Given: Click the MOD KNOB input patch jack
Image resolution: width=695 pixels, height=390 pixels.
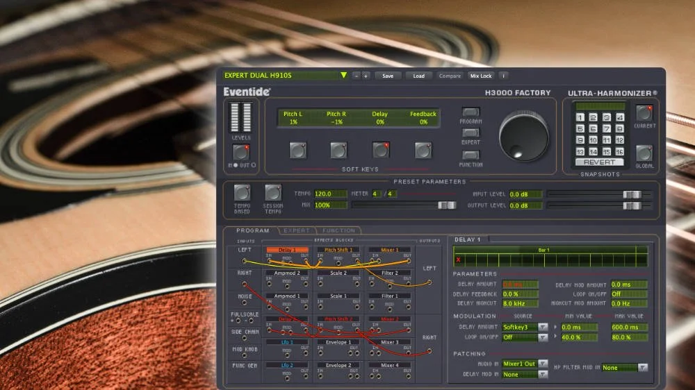Looking at the screenshot, I should pyautogui.click(x=244, y=356).
